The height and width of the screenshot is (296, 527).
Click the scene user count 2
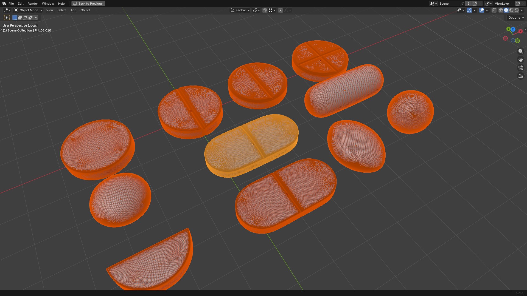[469, 4]
